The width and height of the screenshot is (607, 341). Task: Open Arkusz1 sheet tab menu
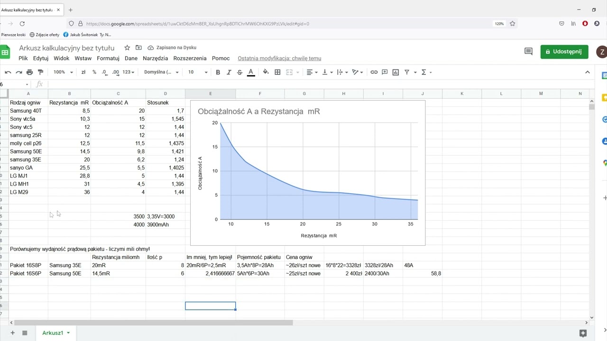[x=68, y=333]
